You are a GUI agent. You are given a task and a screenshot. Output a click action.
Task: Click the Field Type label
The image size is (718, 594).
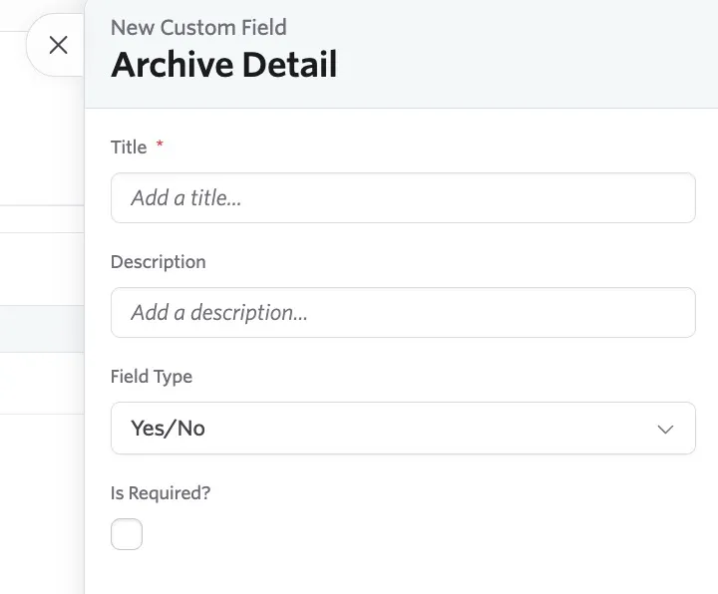click(152, 377)
